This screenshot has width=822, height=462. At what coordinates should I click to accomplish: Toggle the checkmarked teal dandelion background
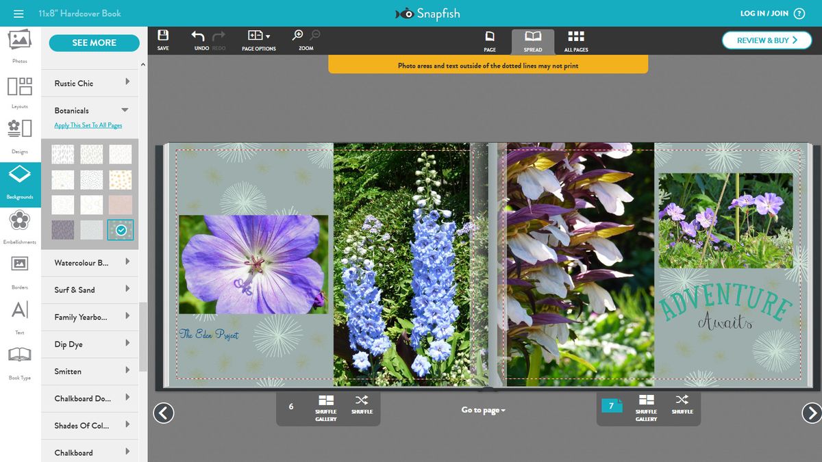click(121, 230)
